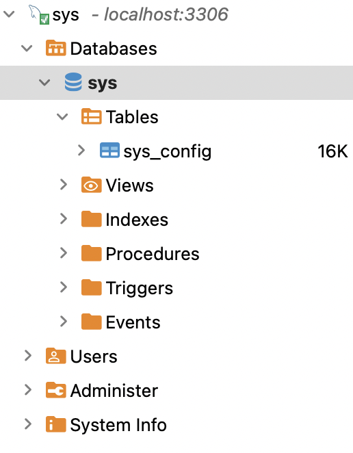The height and width of the screenshot is (453, 353).
Task: Click the Views eye folder icon
Action: tap(91, 185)
